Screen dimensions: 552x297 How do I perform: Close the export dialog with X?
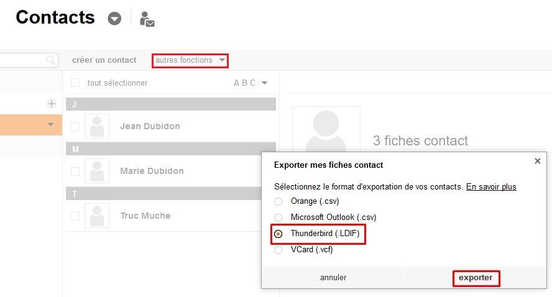pyautogui.click(x=537, y=161)
